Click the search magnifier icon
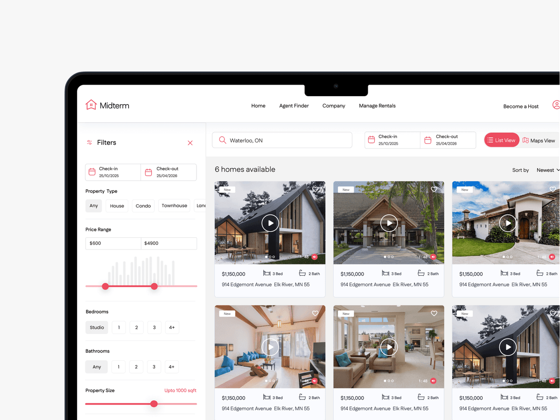Image resolution: width=560 pixels, height=420 pixels. 223,140
